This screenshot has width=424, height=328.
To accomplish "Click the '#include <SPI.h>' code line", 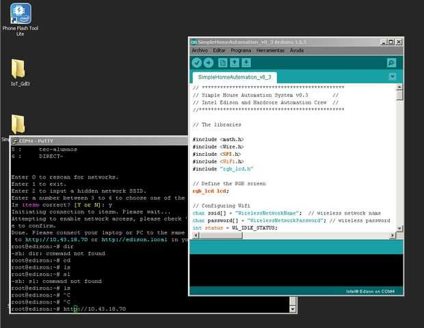I will [216, 154].
